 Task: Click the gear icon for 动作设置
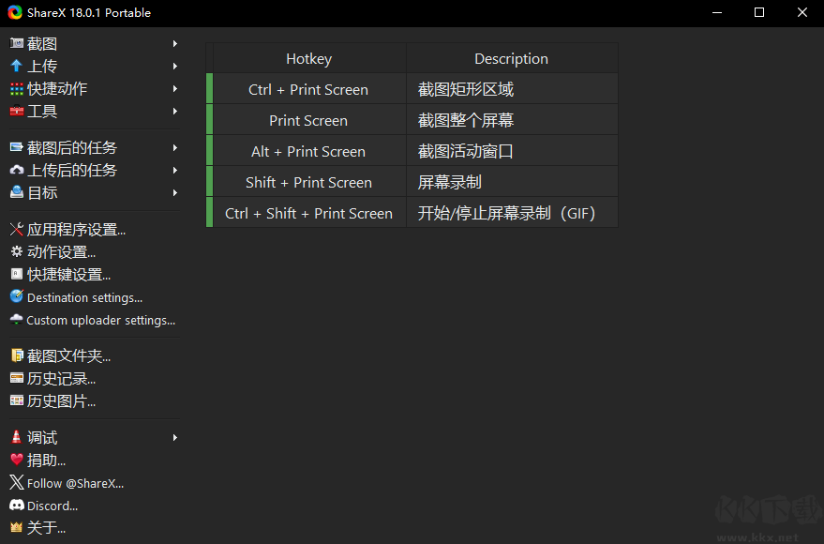tap(17, 251)
